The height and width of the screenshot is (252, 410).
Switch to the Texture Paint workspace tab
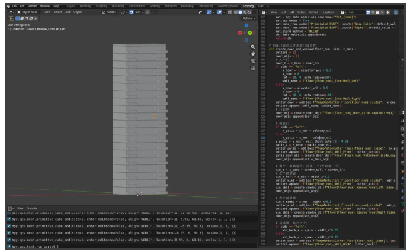pos(137,6)
